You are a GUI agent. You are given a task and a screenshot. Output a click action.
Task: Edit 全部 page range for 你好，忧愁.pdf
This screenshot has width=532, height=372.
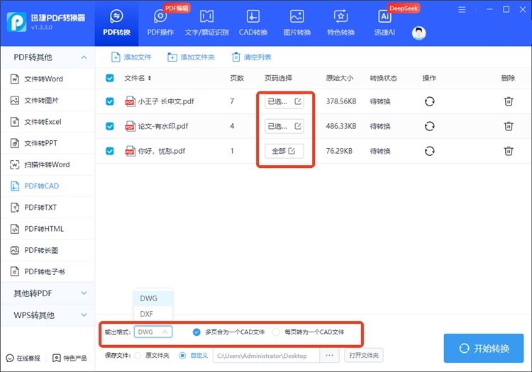(x=284, y=151)
